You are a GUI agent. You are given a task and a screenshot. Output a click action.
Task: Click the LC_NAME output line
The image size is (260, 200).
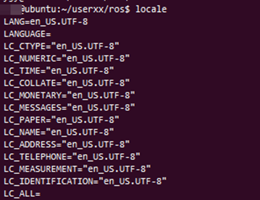pyautogui.click(x=59, y=132)
